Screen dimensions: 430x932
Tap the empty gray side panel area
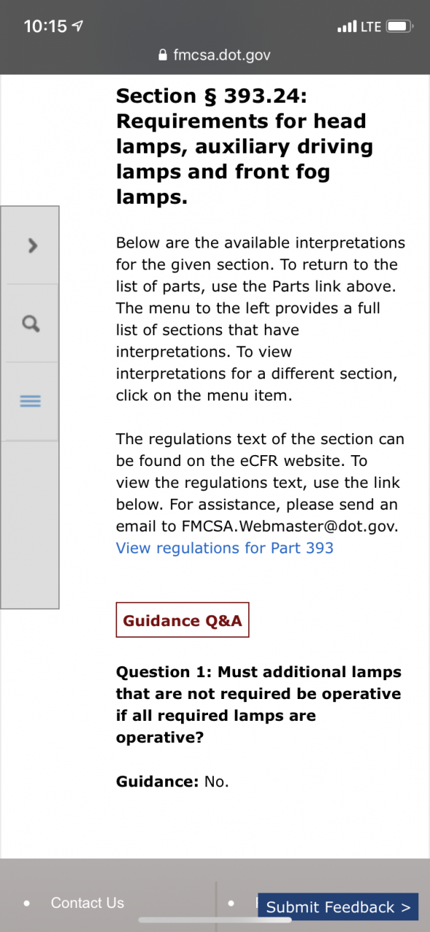[30, 524]
